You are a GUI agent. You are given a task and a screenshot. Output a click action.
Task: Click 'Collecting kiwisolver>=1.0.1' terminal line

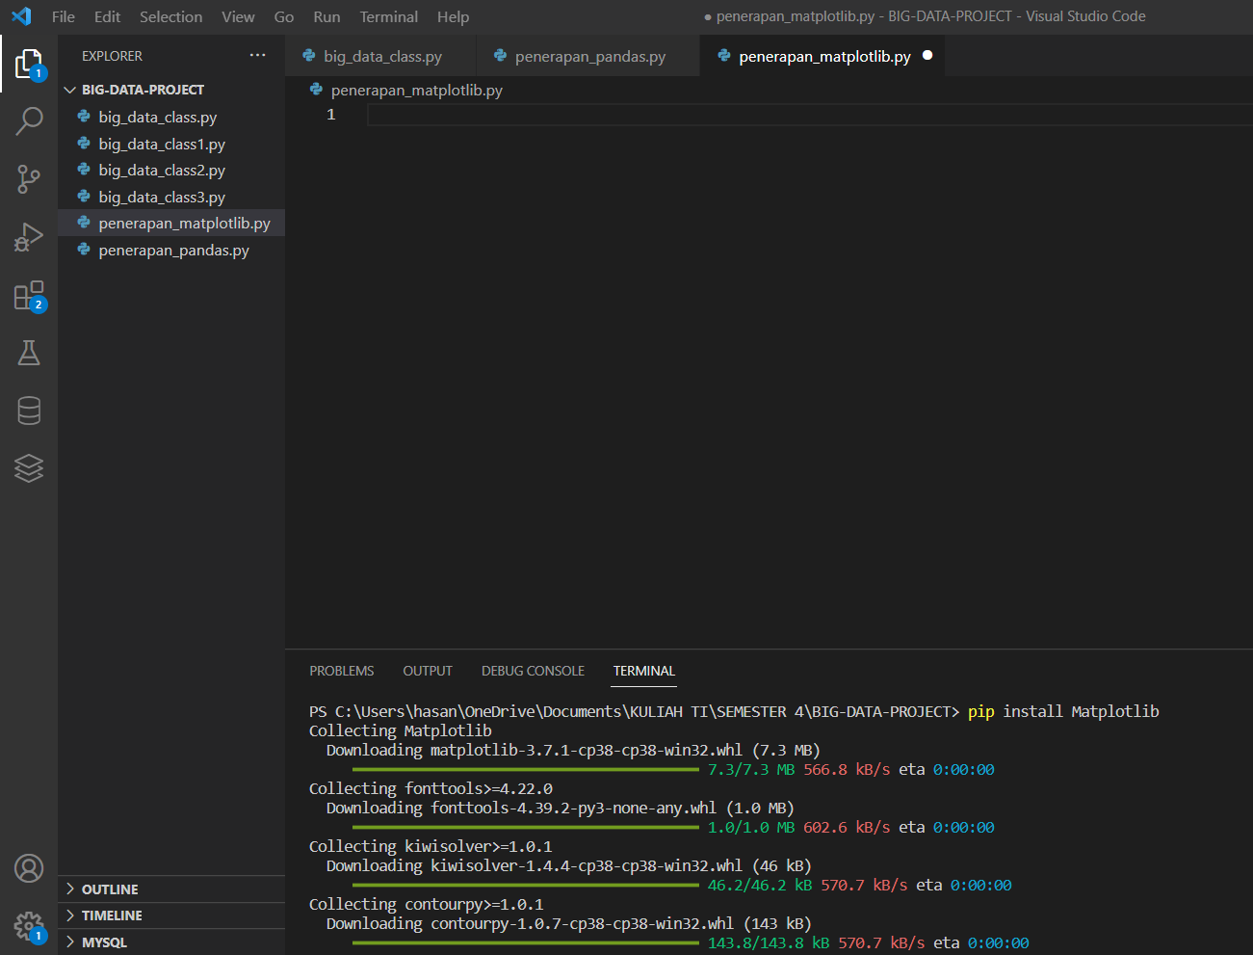click(x=431, y=846)
